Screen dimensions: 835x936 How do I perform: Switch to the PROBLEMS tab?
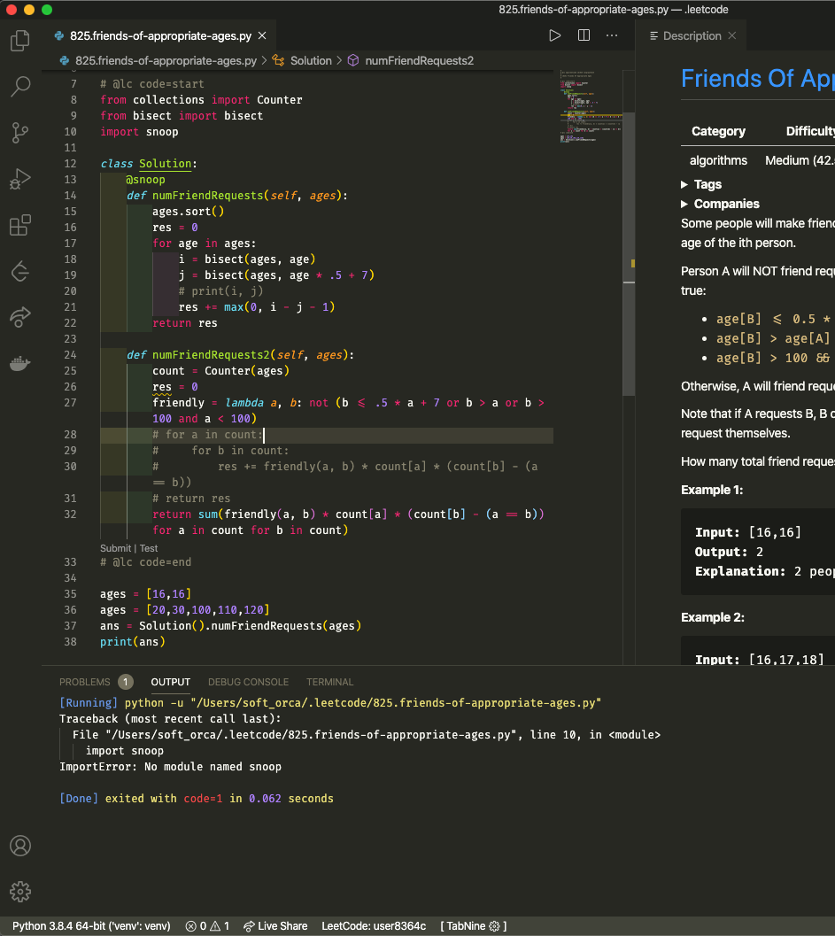pos(84,682)
